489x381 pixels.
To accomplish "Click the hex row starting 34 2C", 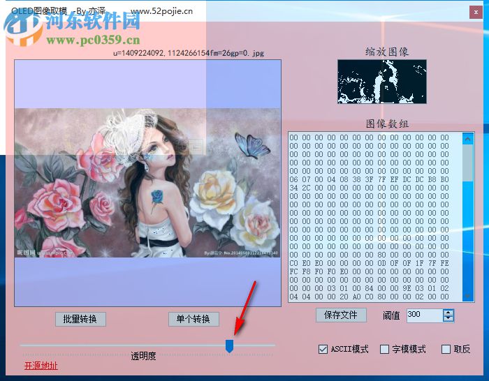I will pyautogui.click(x=369, y=188).
